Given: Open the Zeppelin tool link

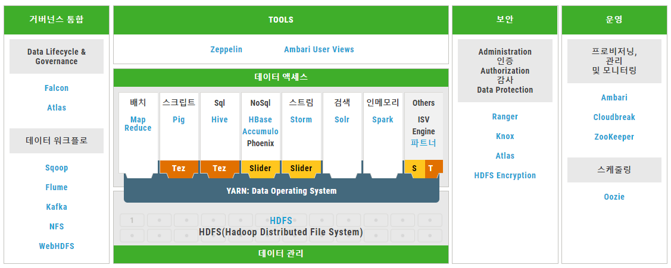Looking at the screenshot, I should tap(226, 49).
